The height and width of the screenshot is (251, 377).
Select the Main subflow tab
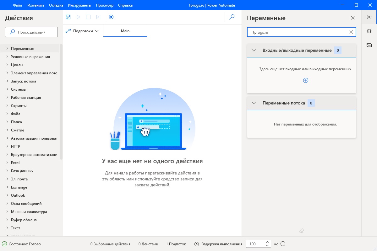(125, 31)
